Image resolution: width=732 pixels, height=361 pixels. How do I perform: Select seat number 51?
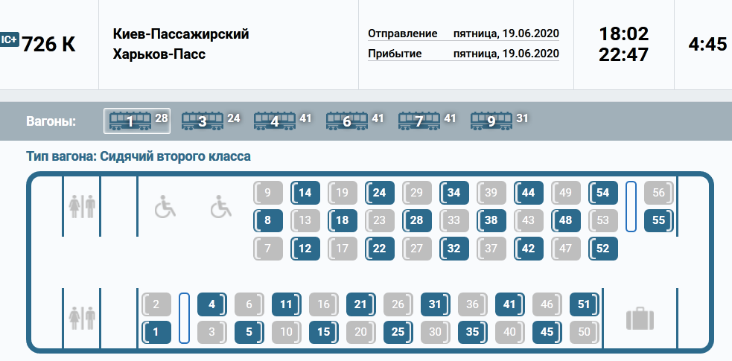pos(585,304)
